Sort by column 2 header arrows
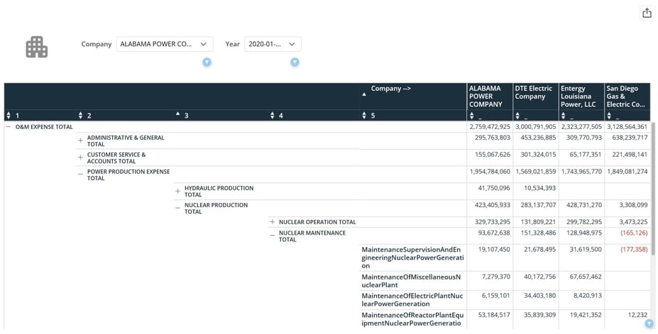 [81, 116]
